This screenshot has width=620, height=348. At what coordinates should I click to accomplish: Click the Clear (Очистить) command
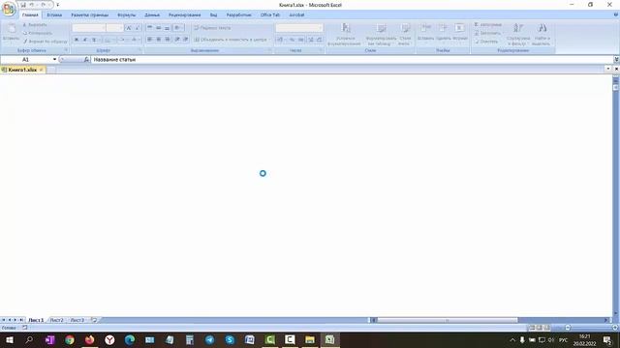coord(486,42)
